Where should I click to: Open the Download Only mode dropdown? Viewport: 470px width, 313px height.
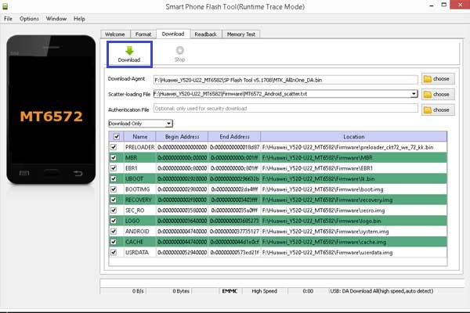tap(140, 124)
